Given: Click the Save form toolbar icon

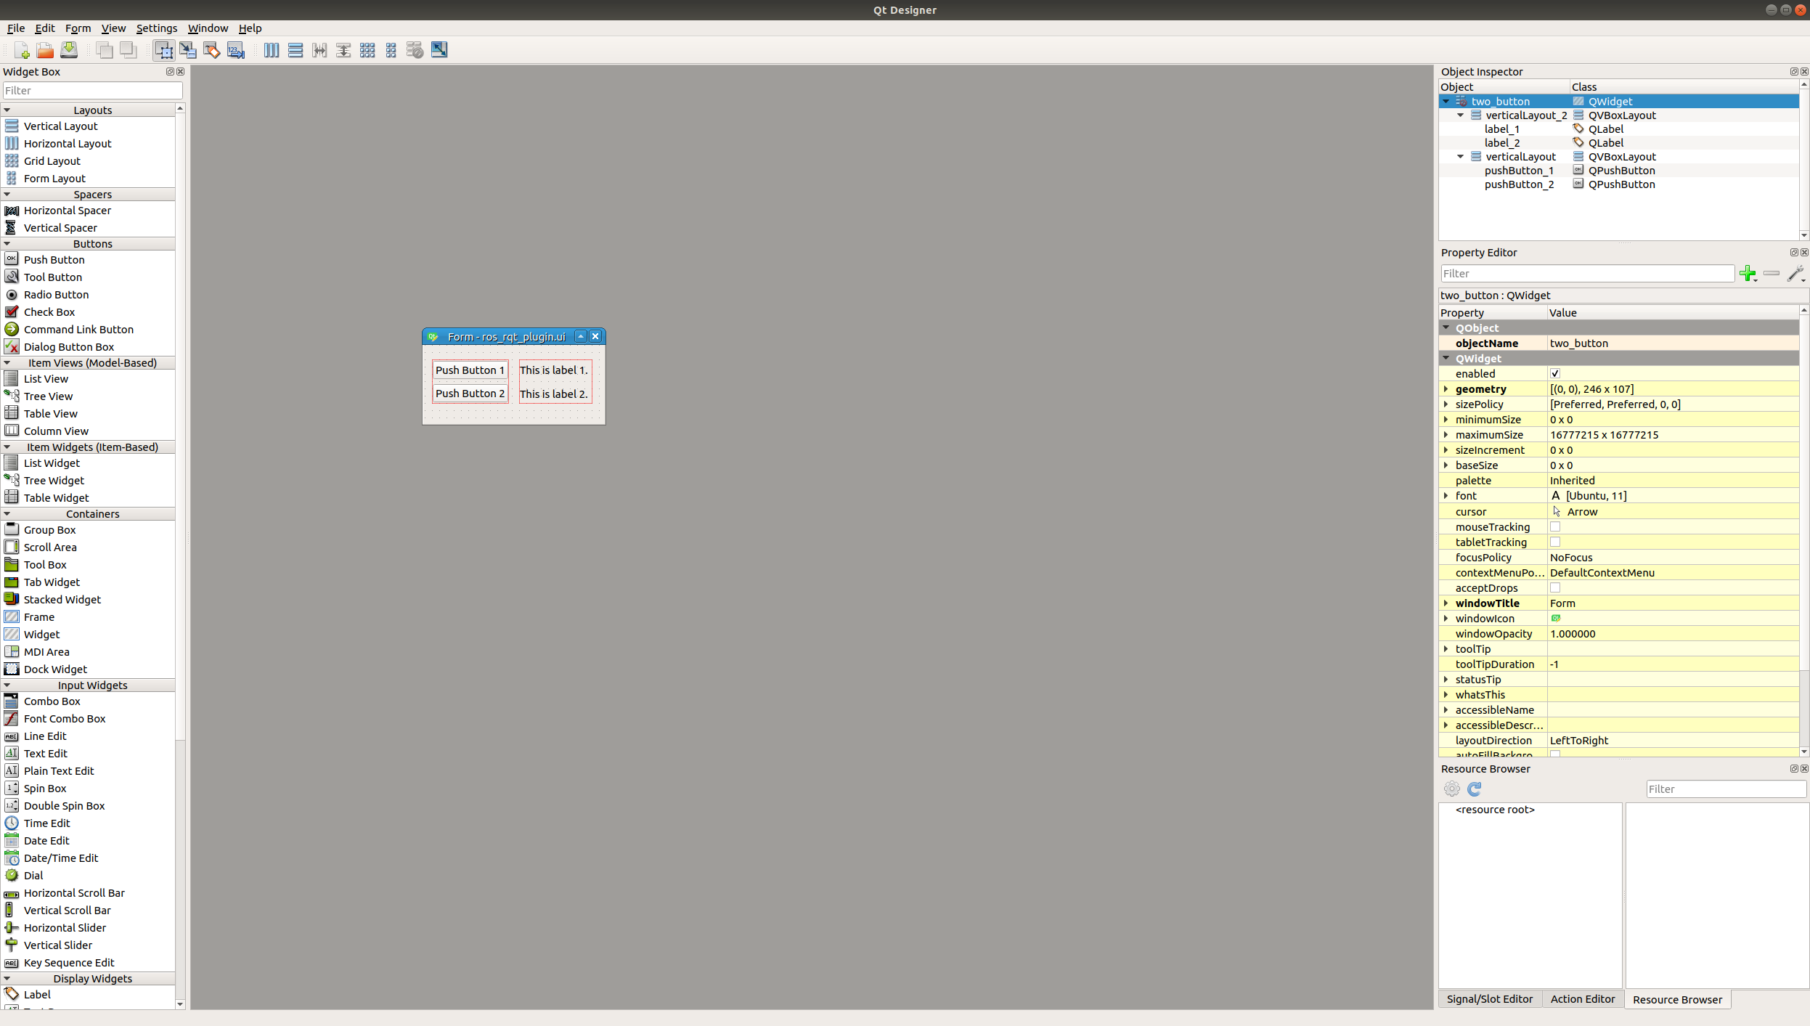Looking at the screenshot, I should (x=69, y=50).
